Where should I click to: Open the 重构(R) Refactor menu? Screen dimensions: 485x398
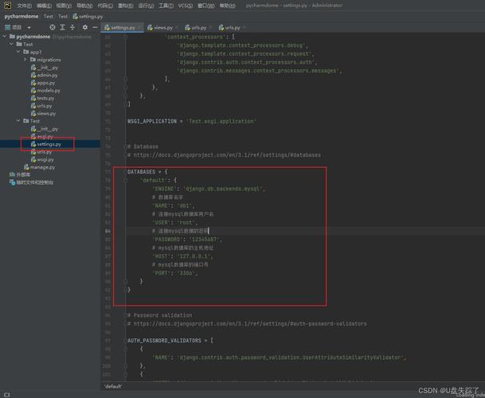point(126,6)
